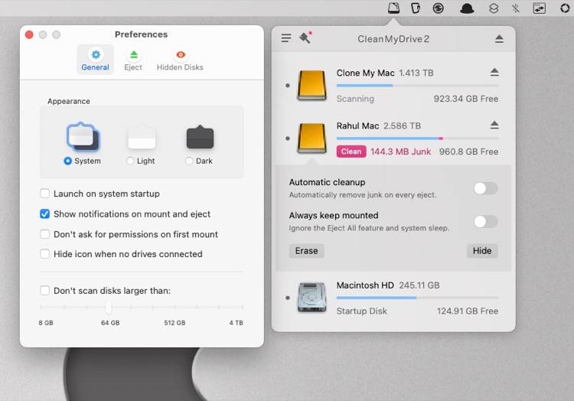
Task: Click the cup-shaped icon in the menu bar
Action: coord(416,8)
